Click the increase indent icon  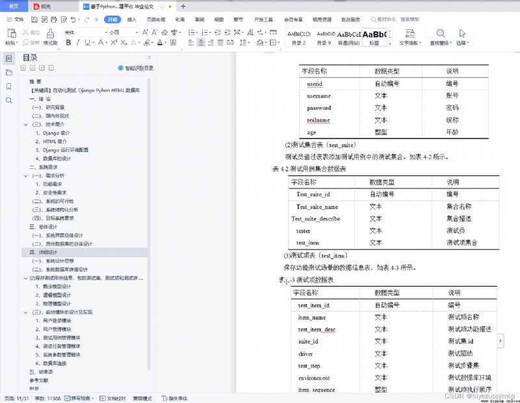(227, 32)
